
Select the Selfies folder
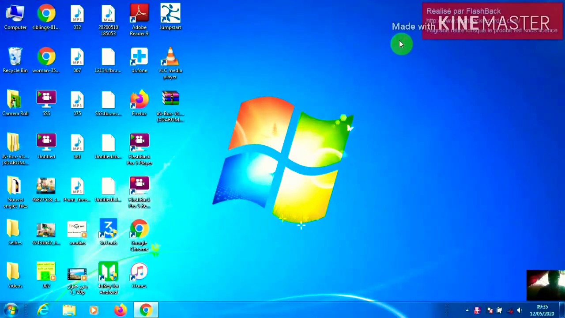[x=15, y=233]
